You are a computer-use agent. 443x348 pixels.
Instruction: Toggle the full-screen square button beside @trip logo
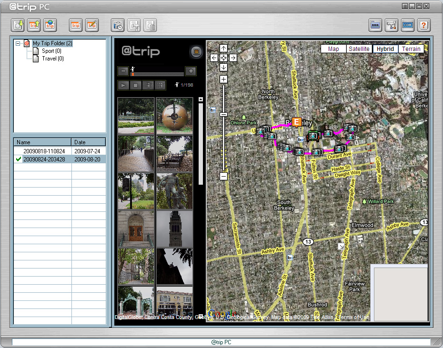tap(195, 52)
